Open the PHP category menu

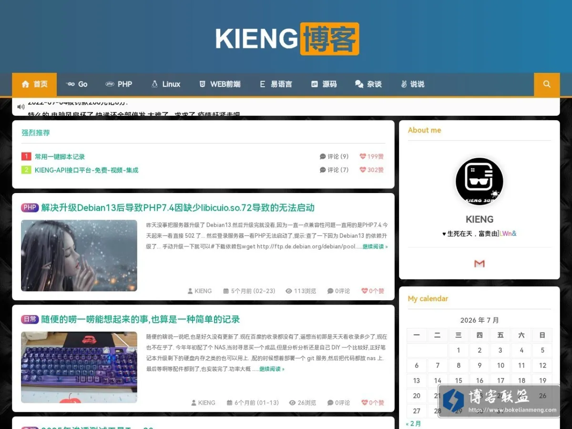119,84
